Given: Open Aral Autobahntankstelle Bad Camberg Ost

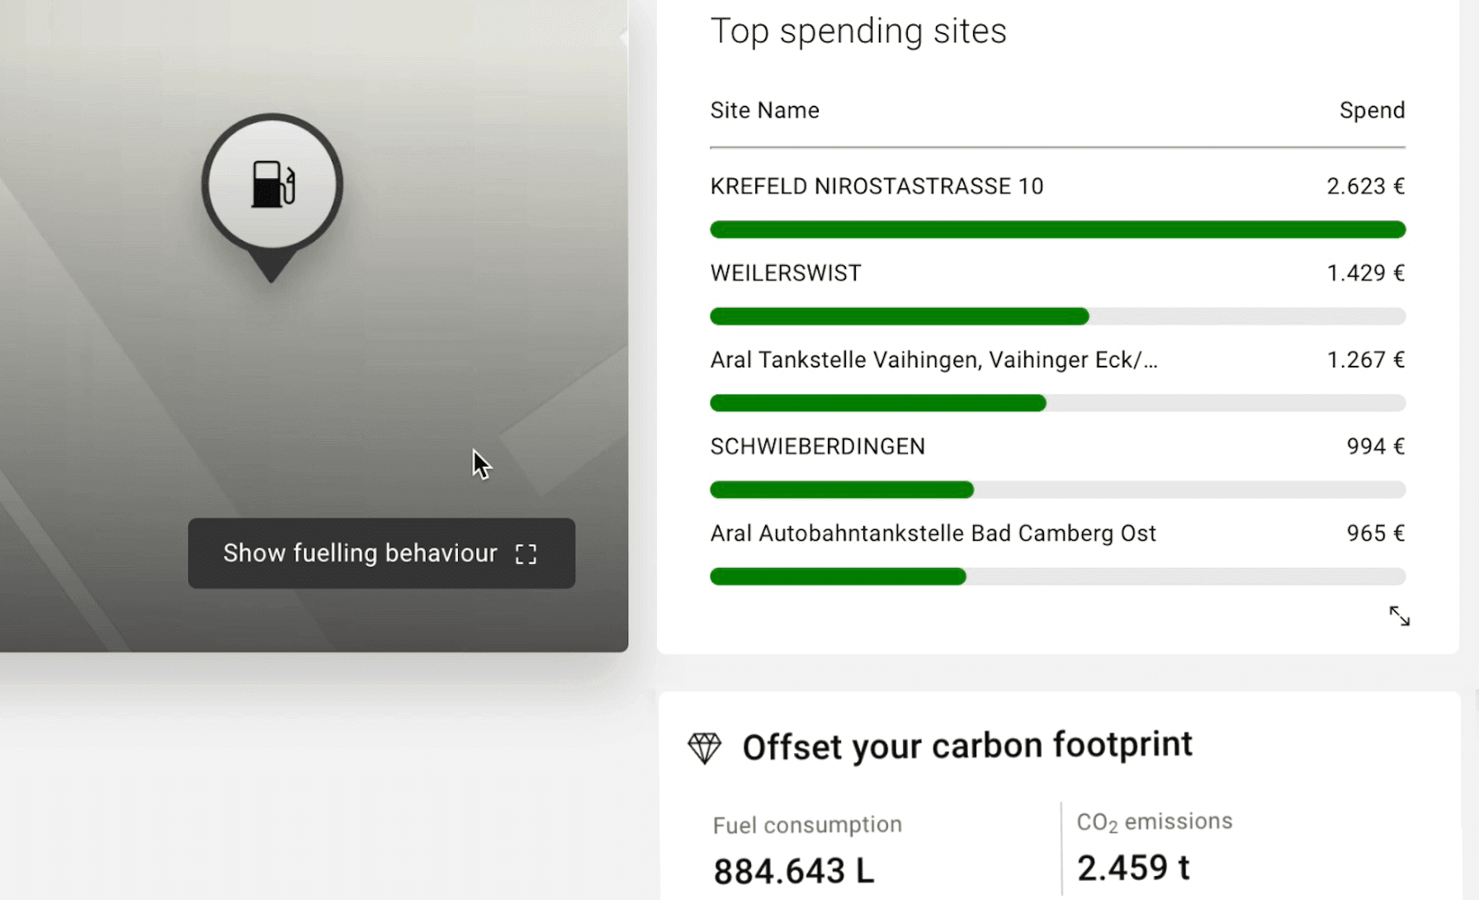Looking at the screenshot, I should (x=933, y=533).
